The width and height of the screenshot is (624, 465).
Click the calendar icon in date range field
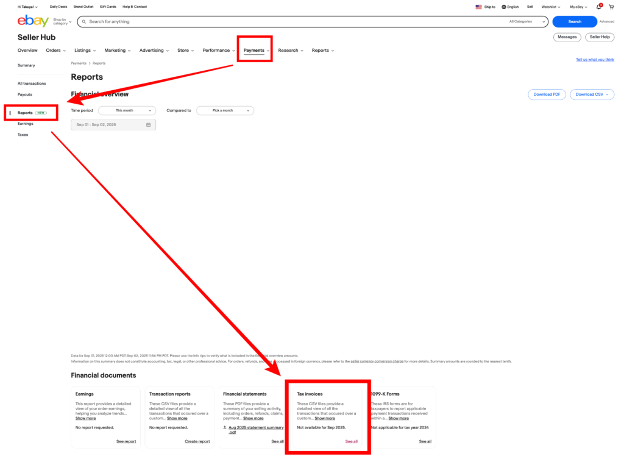(148, 124)
